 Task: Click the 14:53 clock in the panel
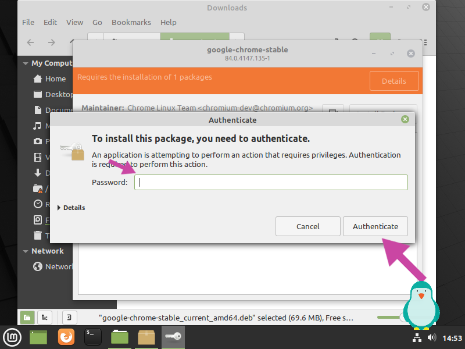(452, 338)
